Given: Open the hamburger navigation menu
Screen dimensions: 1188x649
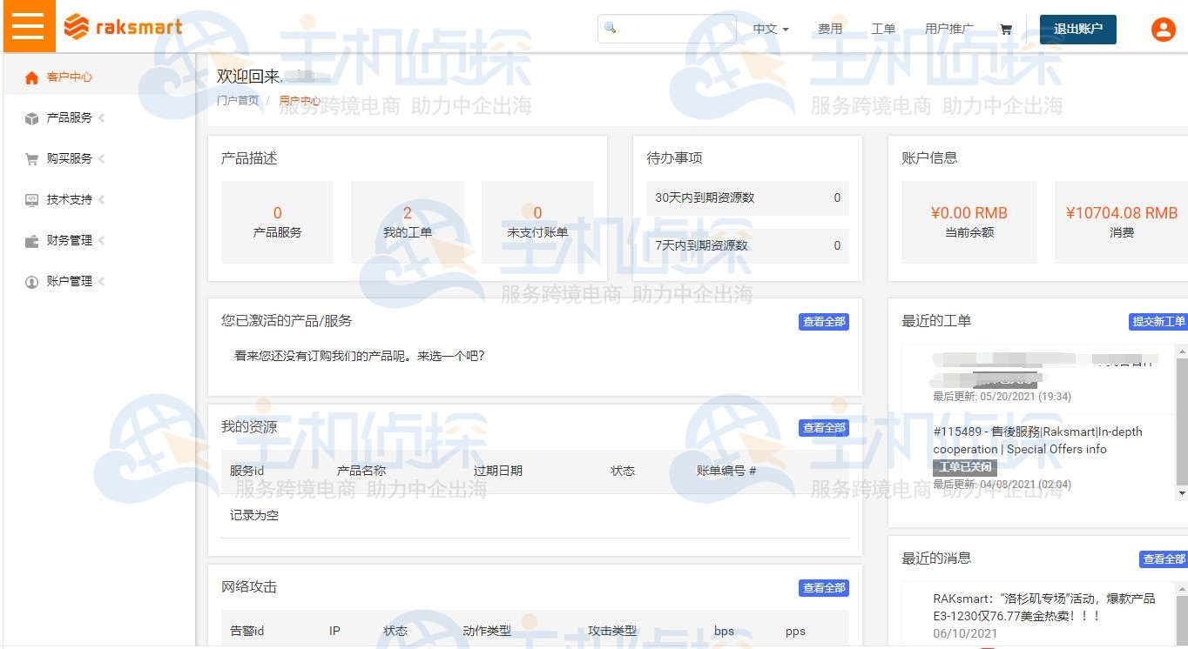Looking at the screenshot, I should [29, 26].
